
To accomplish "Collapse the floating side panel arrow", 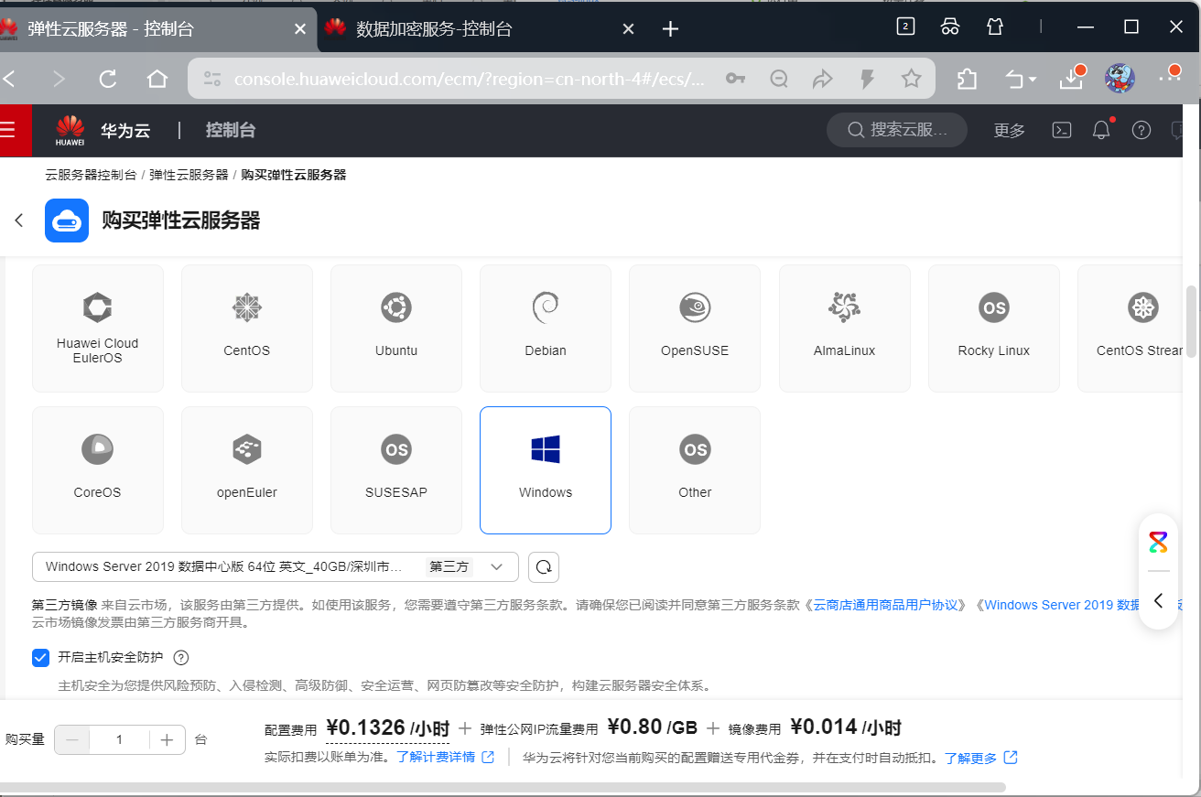I will click(x=1158, y=600).
